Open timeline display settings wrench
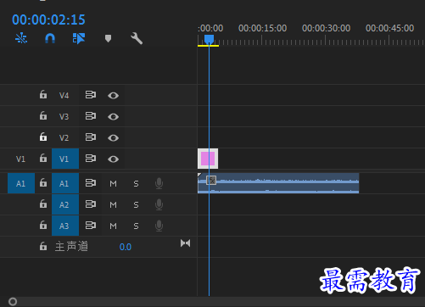The width and height of the screenshot is (425, 307). click(x=137, y=38)
